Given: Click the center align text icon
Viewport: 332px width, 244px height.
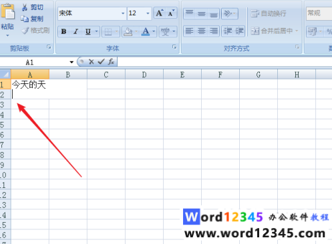Looking at the screenshot, I should (x=202, y=31).
